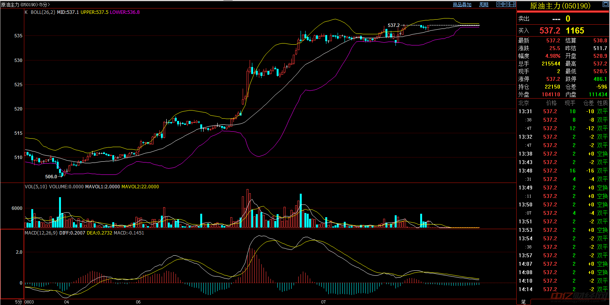Select the 13:51 trade row
The image size is (610, 305).
tap(563, 221)
